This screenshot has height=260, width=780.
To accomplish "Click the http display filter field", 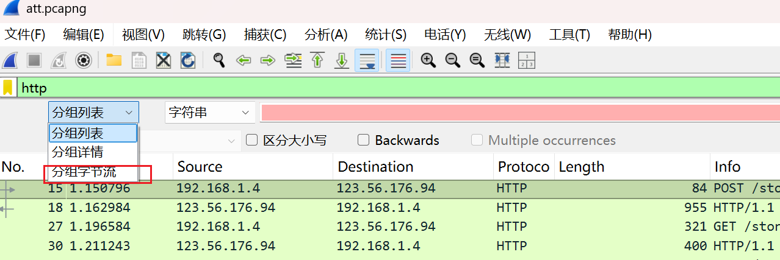I will [x=399, y=88].
